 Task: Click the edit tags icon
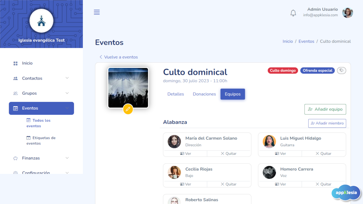click(x=341, y=71)
